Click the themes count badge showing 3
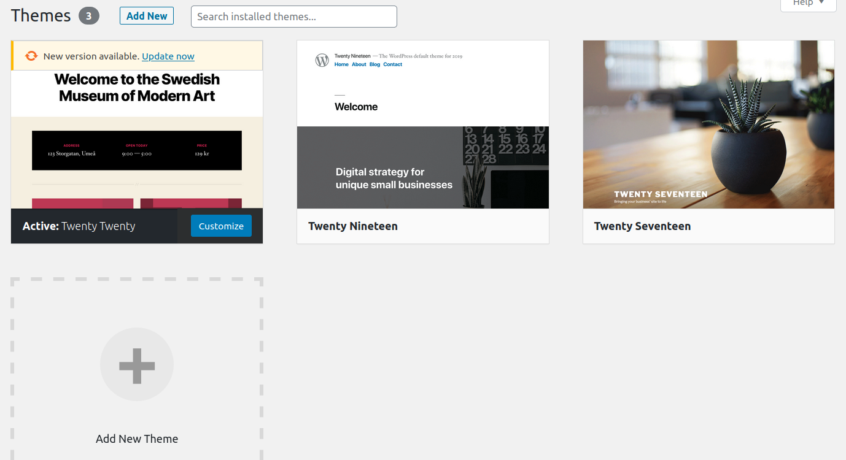The image size is (846, 460). click(x=88, y=16)
